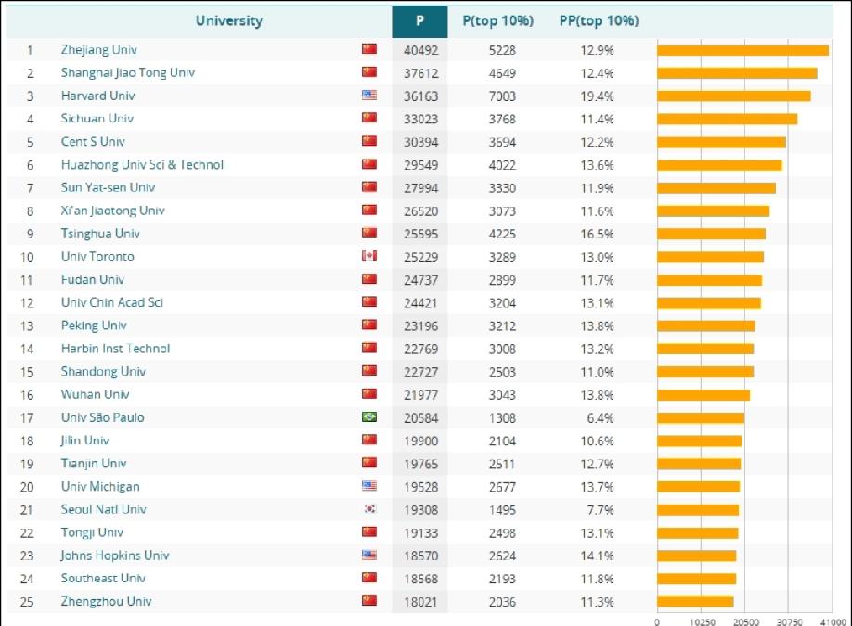This screenshot has width=852, height=626.
Task: Open Shanghai Jiao Tong Univ link
Action: [x=128, y=72]
